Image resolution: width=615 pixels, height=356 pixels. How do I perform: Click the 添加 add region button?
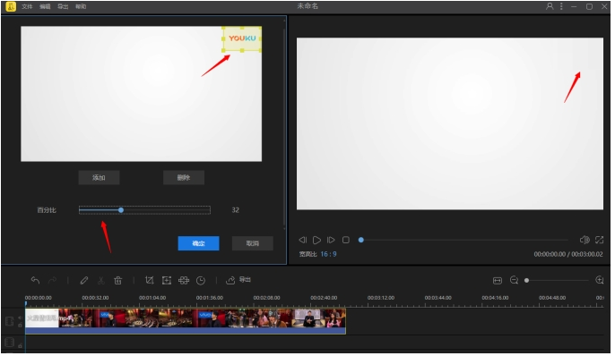point(100,179)
